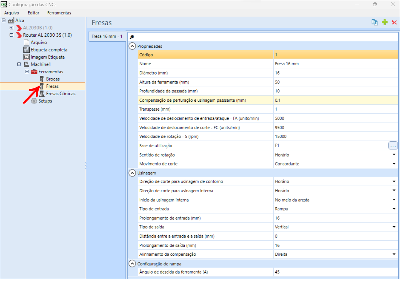Open Direção de corte para usinagem interna dropdown
The image size is (402, 281).
(394, 191)
